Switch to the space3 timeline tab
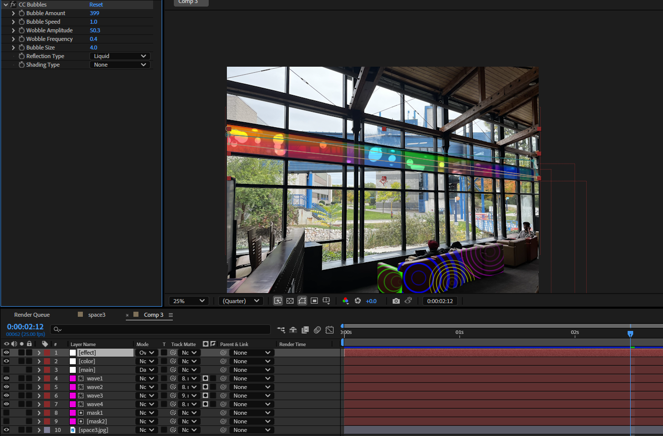Screen dimensions: 663x436 point(96,315)
